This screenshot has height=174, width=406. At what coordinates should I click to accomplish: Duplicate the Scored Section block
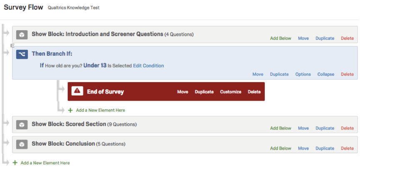(x=325, y=128)
